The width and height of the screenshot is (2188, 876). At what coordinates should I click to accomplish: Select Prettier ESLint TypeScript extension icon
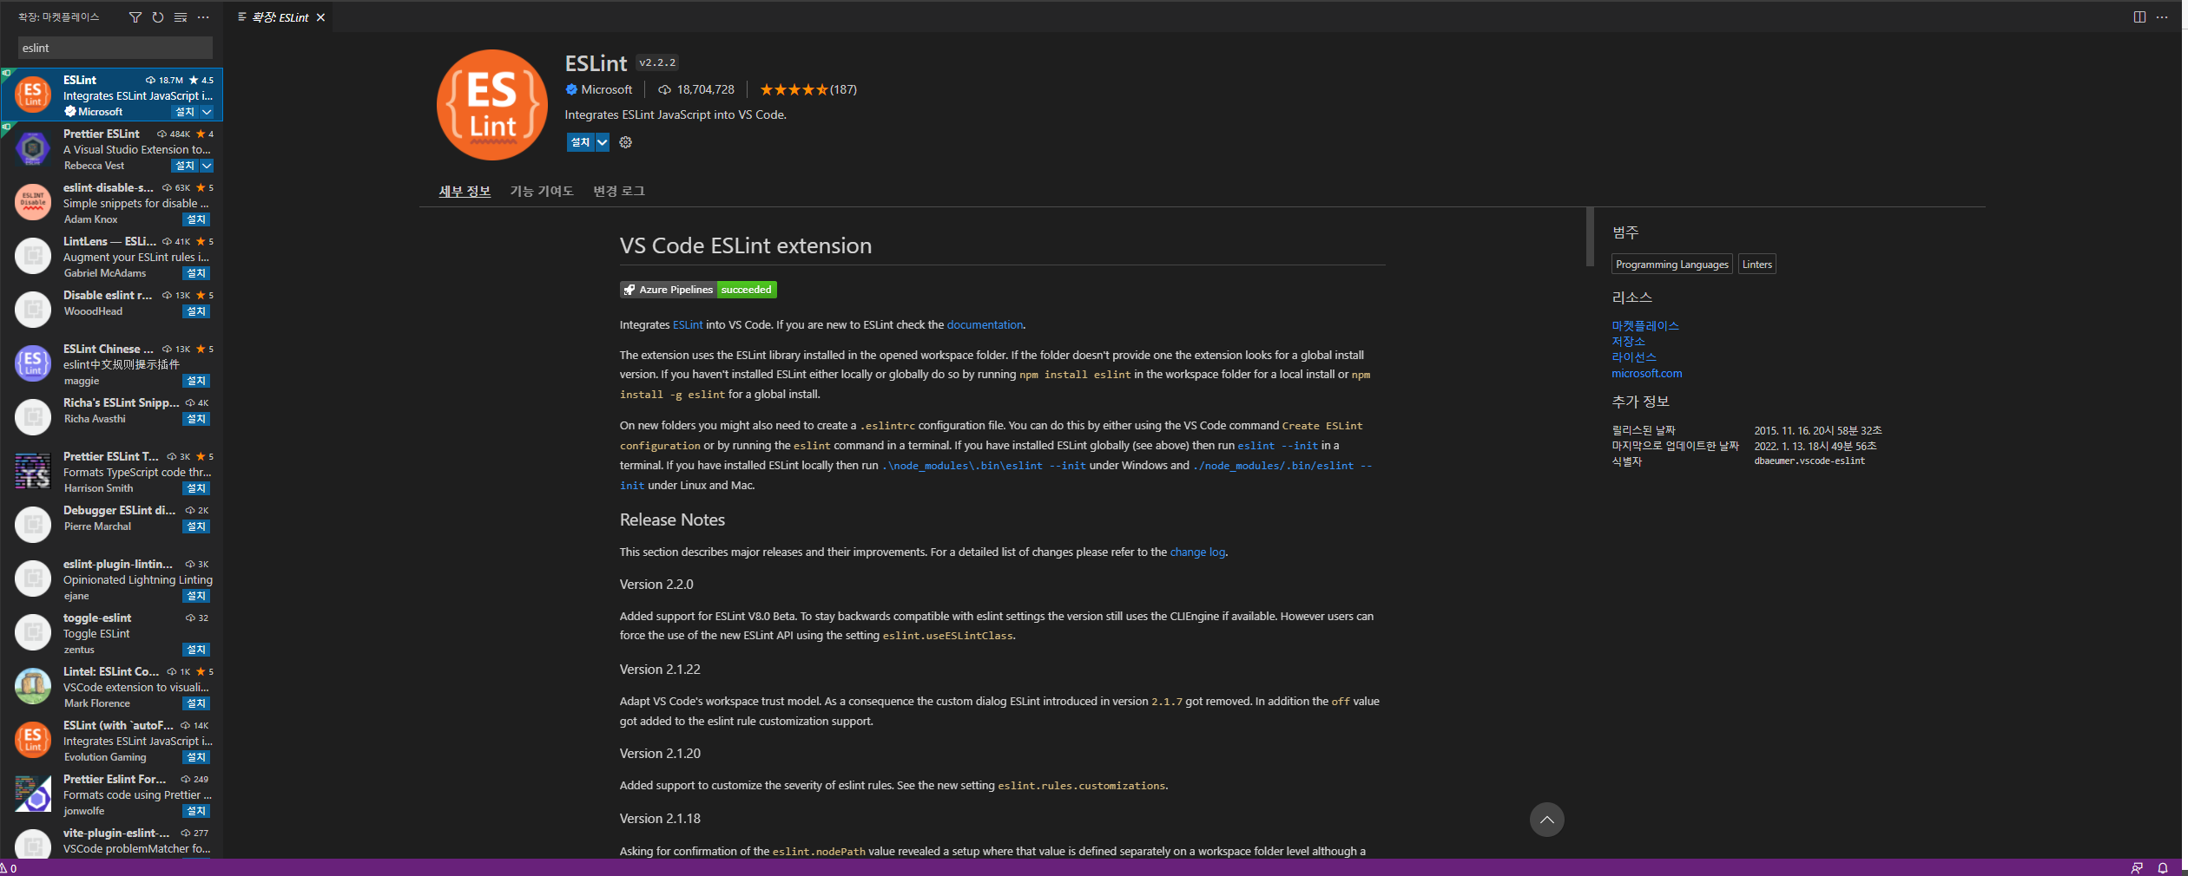click(33, 471)
